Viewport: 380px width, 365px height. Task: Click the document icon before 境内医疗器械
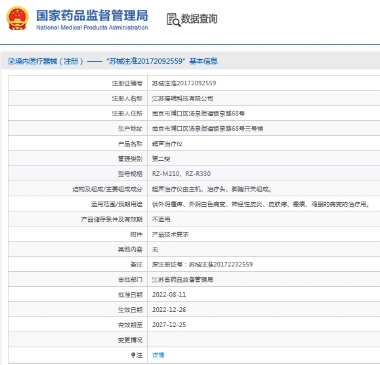pos(11,61)
